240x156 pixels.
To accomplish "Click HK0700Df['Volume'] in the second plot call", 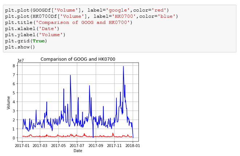I will point(60,16).
